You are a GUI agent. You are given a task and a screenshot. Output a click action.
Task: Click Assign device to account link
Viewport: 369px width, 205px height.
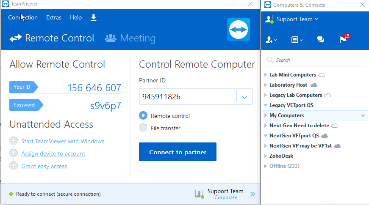pos(53,153)
